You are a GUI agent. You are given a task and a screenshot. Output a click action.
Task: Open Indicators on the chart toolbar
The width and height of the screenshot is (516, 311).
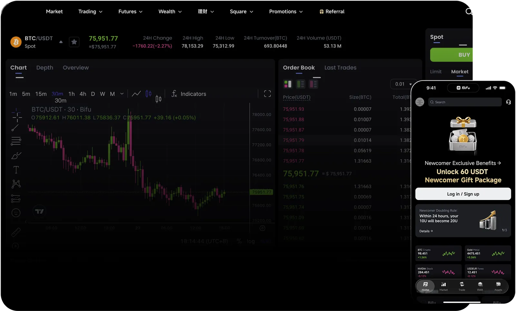(x=189, y=94)
